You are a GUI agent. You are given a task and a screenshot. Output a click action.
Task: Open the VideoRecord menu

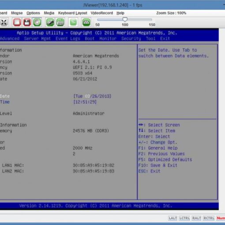click(102, 13)
